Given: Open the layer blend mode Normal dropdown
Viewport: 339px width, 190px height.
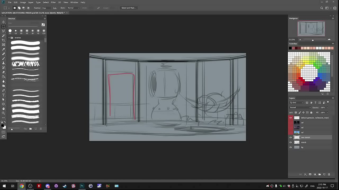Looking at the screenshot, I should (x=300, y=107).
